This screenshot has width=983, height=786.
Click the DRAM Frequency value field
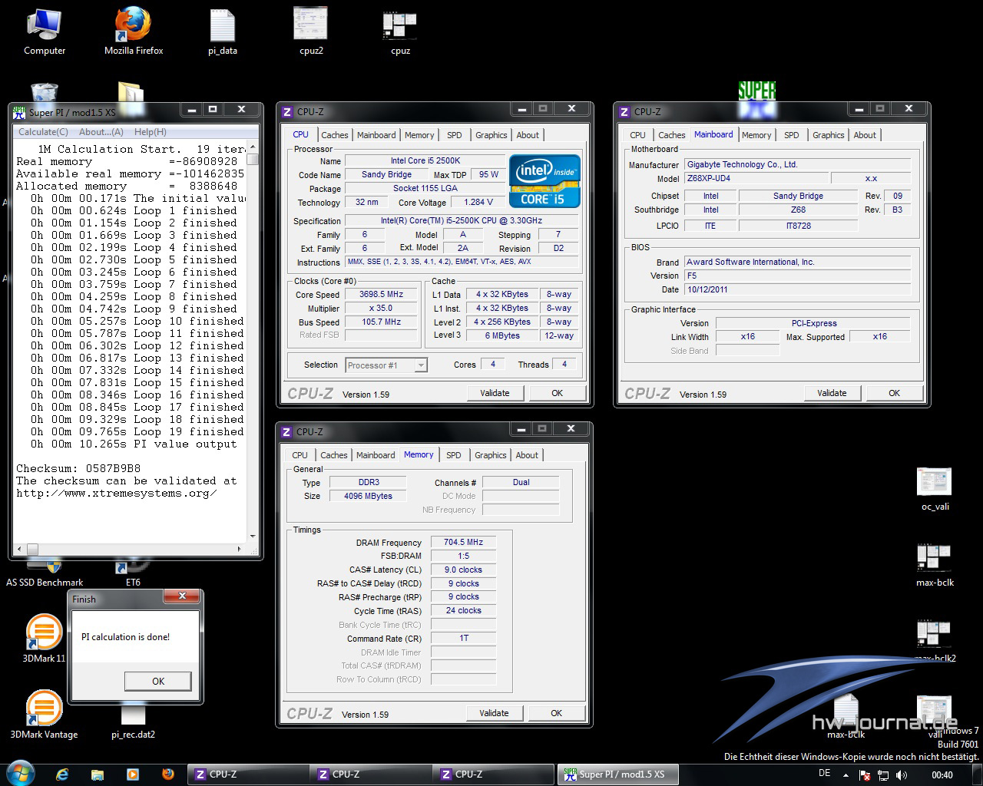pos(463,543)
